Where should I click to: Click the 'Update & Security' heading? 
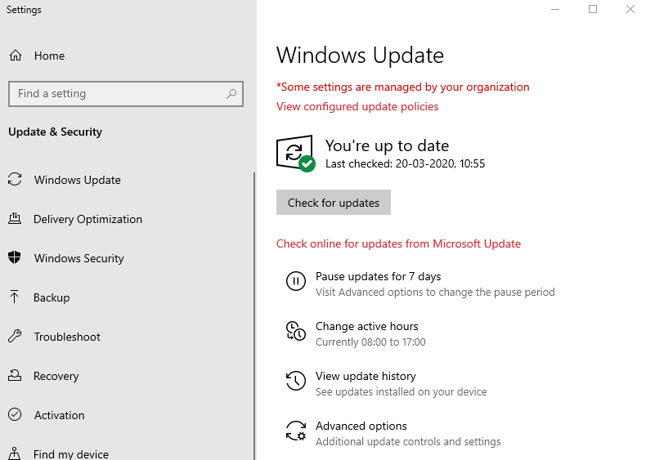(x=56, y=132)
